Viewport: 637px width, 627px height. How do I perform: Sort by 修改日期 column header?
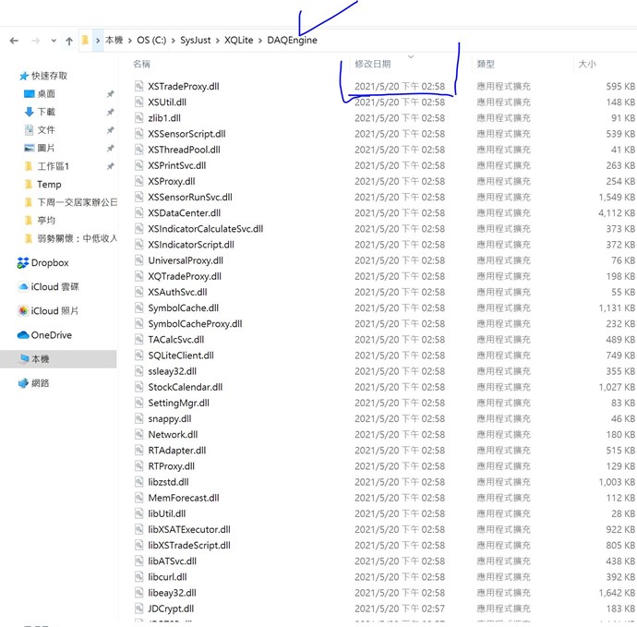point(373,64)
